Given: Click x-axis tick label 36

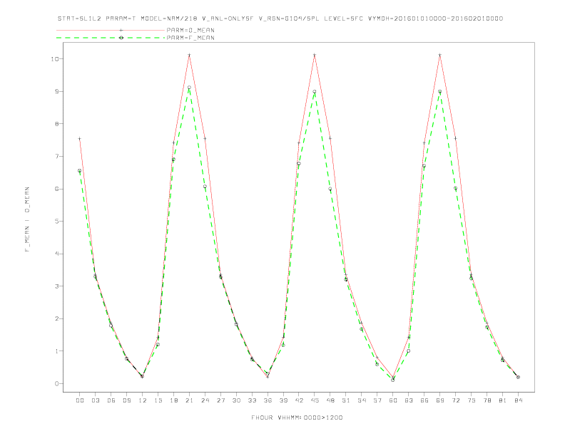Looking at the screenshot, I should (268, 400).
